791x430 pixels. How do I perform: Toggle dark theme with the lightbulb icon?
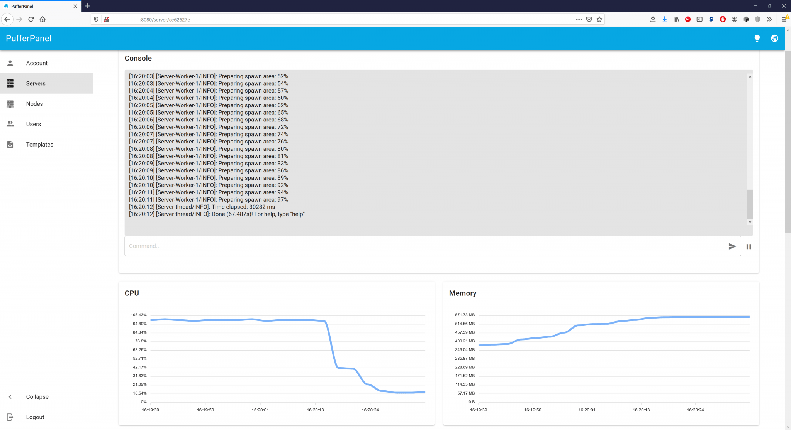click(757, 38)
